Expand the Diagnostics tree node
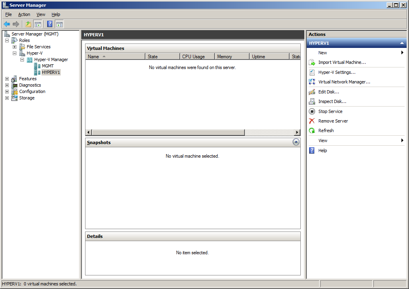 point(7,85)
